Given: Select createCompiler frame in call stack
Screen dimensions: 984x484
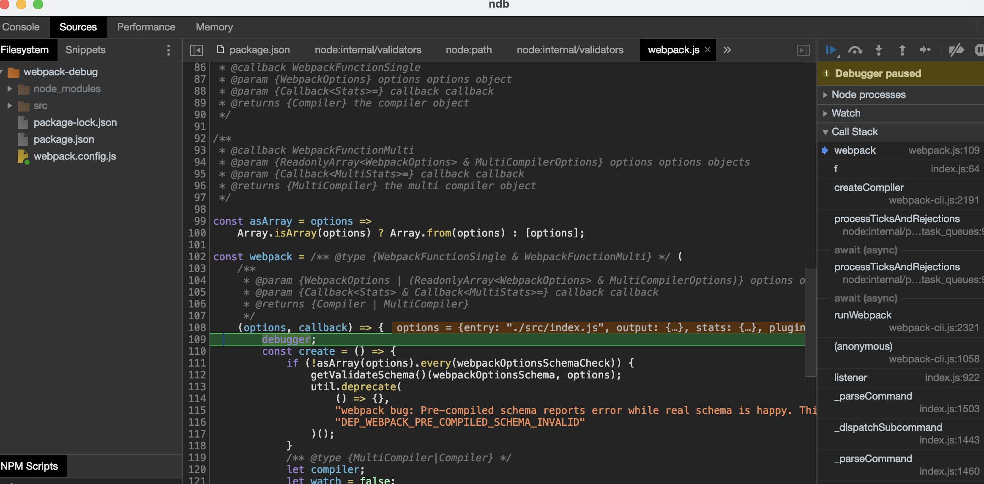Looking at the screenshot, I should coord(869,188).
